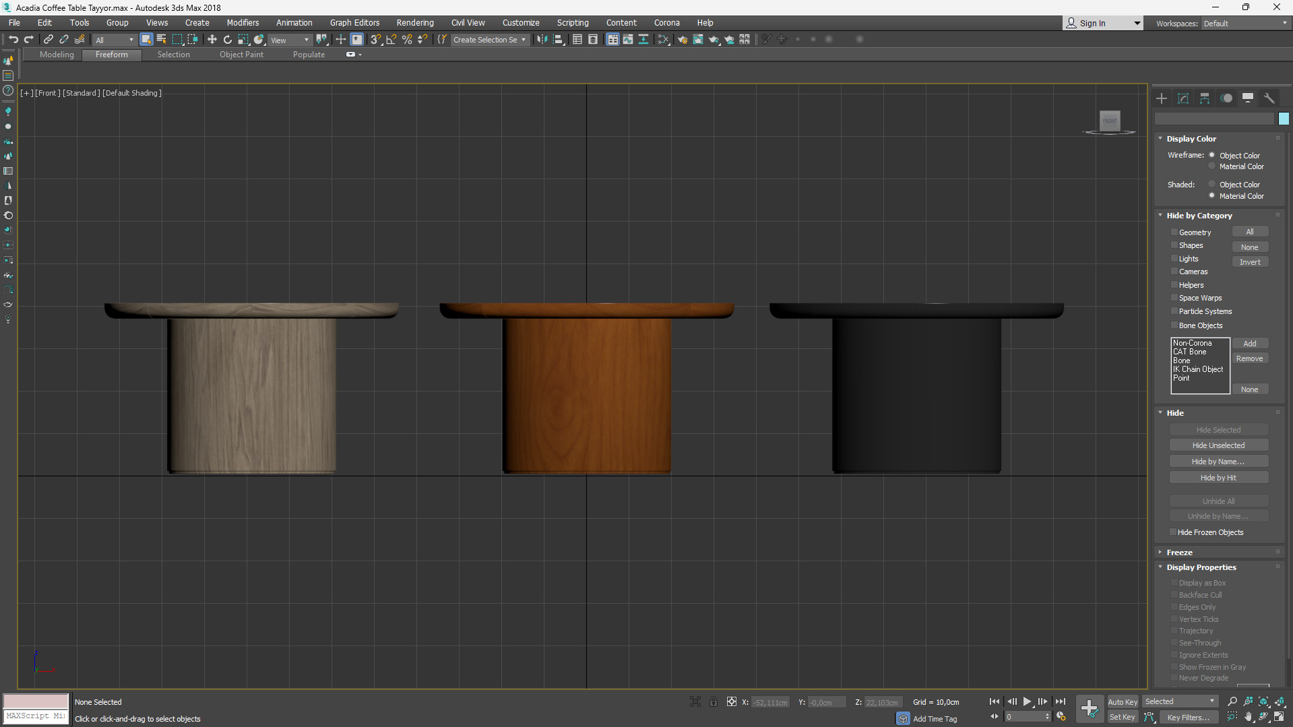This screenshot has width=1293, height=727.
Task: Switch to the Object Paint ribbon tab
Action: tap(241, 55)
